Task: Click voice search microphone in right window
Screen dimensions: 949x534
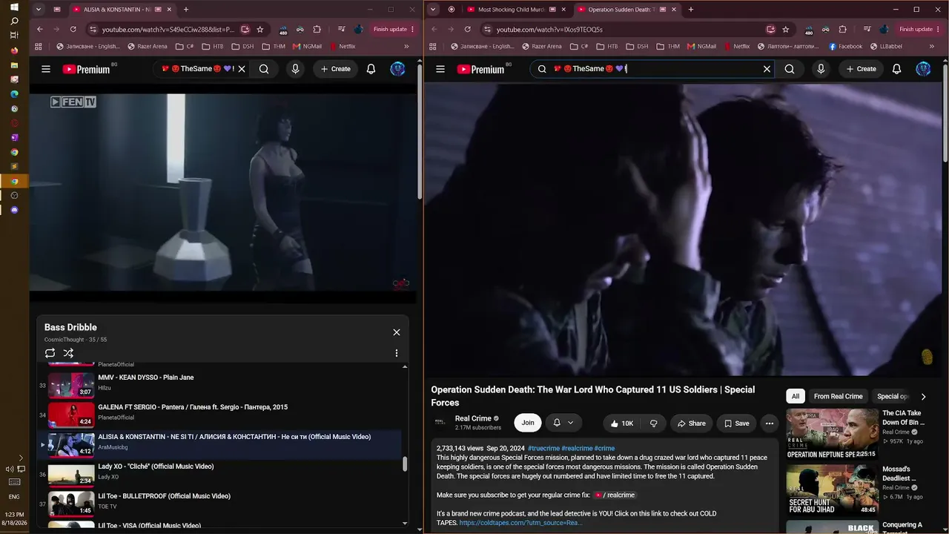Action: [x=821, y=69]
